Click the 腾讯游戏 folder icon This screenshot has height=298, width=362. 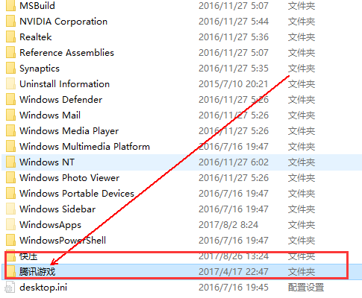pyautogui.click(x=10, y=272)
